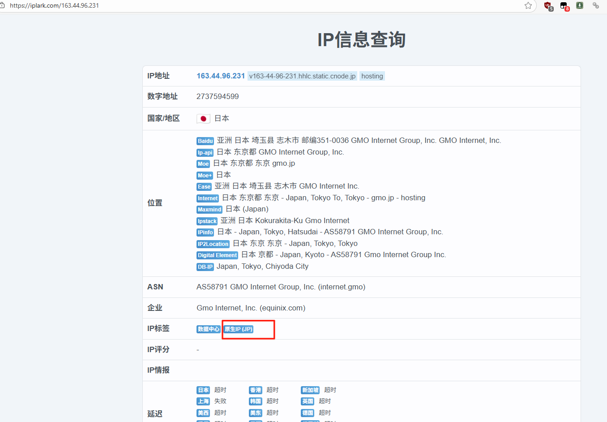Open the 163.44.96.231 IP address link

click(221, 76)
